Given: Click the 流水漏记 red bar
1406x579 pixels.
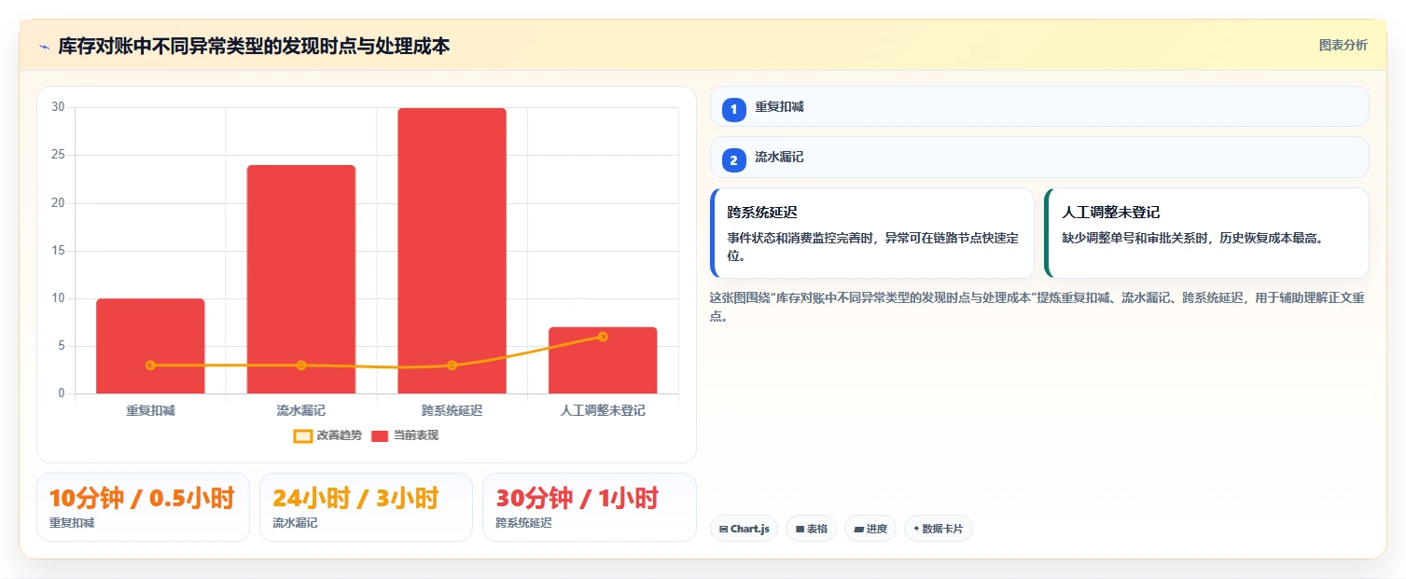Looking at the screenshot, I should point(301,279).
